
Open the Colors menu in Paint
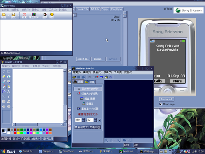pos(46,66)
